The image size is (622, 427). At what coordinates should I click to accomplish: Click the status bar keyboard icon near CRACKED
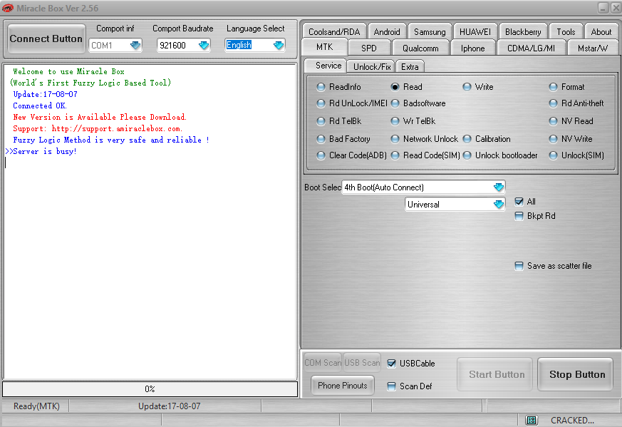tap(532, 420)
